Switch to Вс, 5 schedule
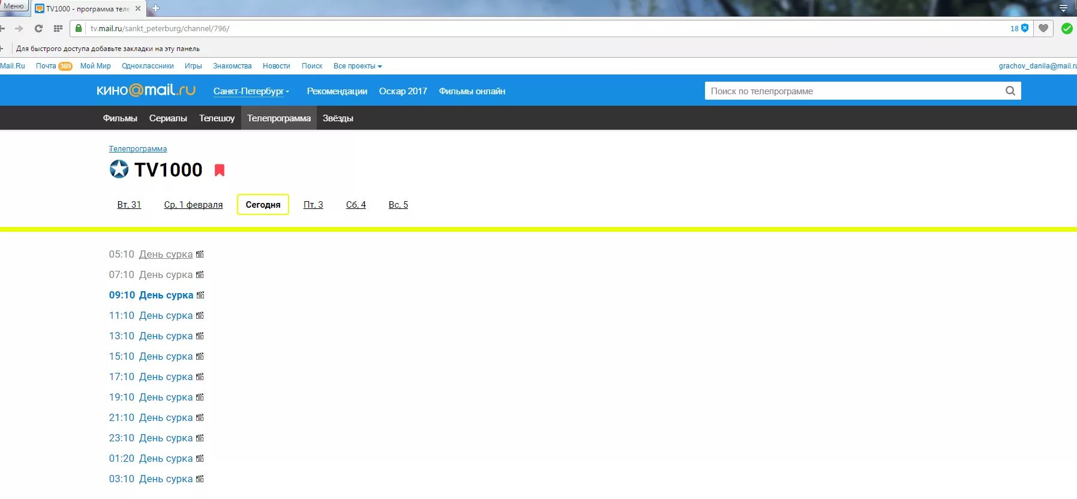 (398, 205)
